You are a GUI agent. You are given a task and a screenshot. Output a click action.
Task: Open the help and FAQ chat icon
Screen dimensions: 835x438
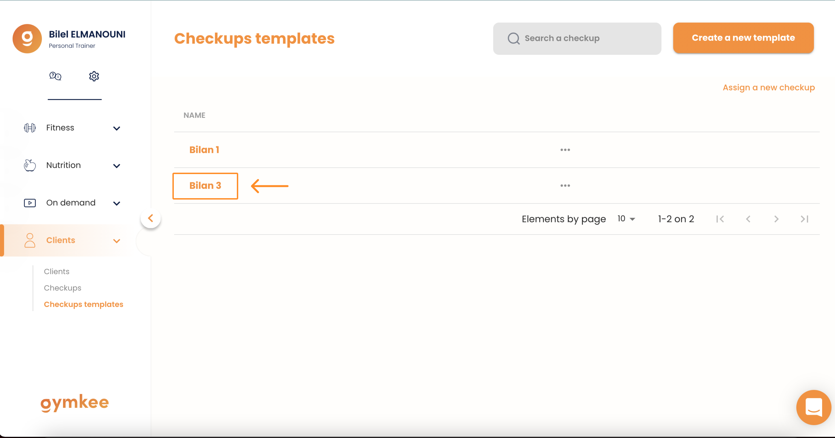click(55, 76)
